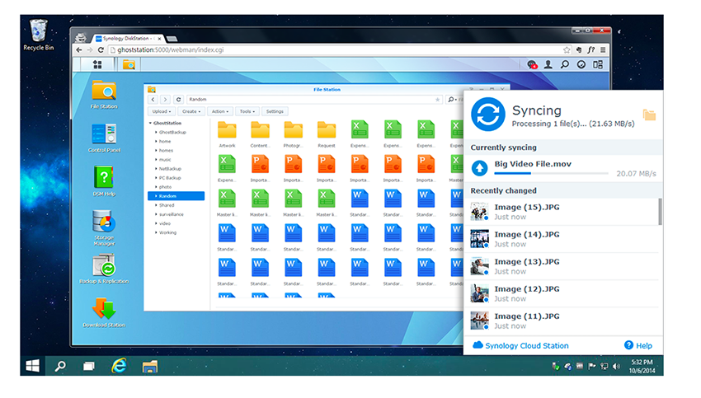Bookmark the page with browser star
The width and height of the screenshot is (701, 398).
point(567,50)
